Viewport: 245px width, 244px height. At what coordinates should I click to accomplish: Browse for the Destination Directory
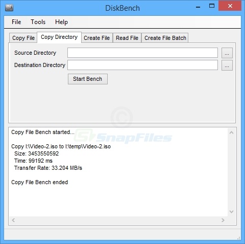227,65
